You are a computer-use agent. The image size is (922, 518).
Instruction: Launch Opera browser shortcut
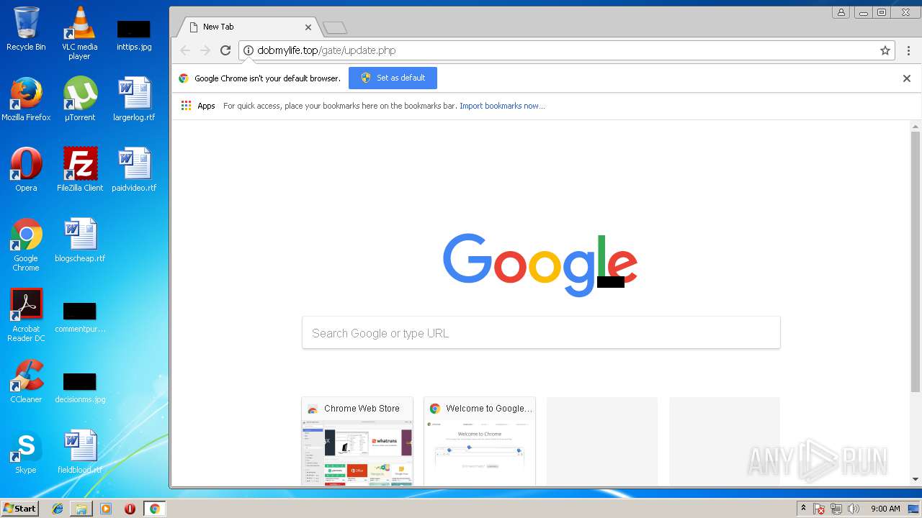pyautogui.click(x=26, y=170)
